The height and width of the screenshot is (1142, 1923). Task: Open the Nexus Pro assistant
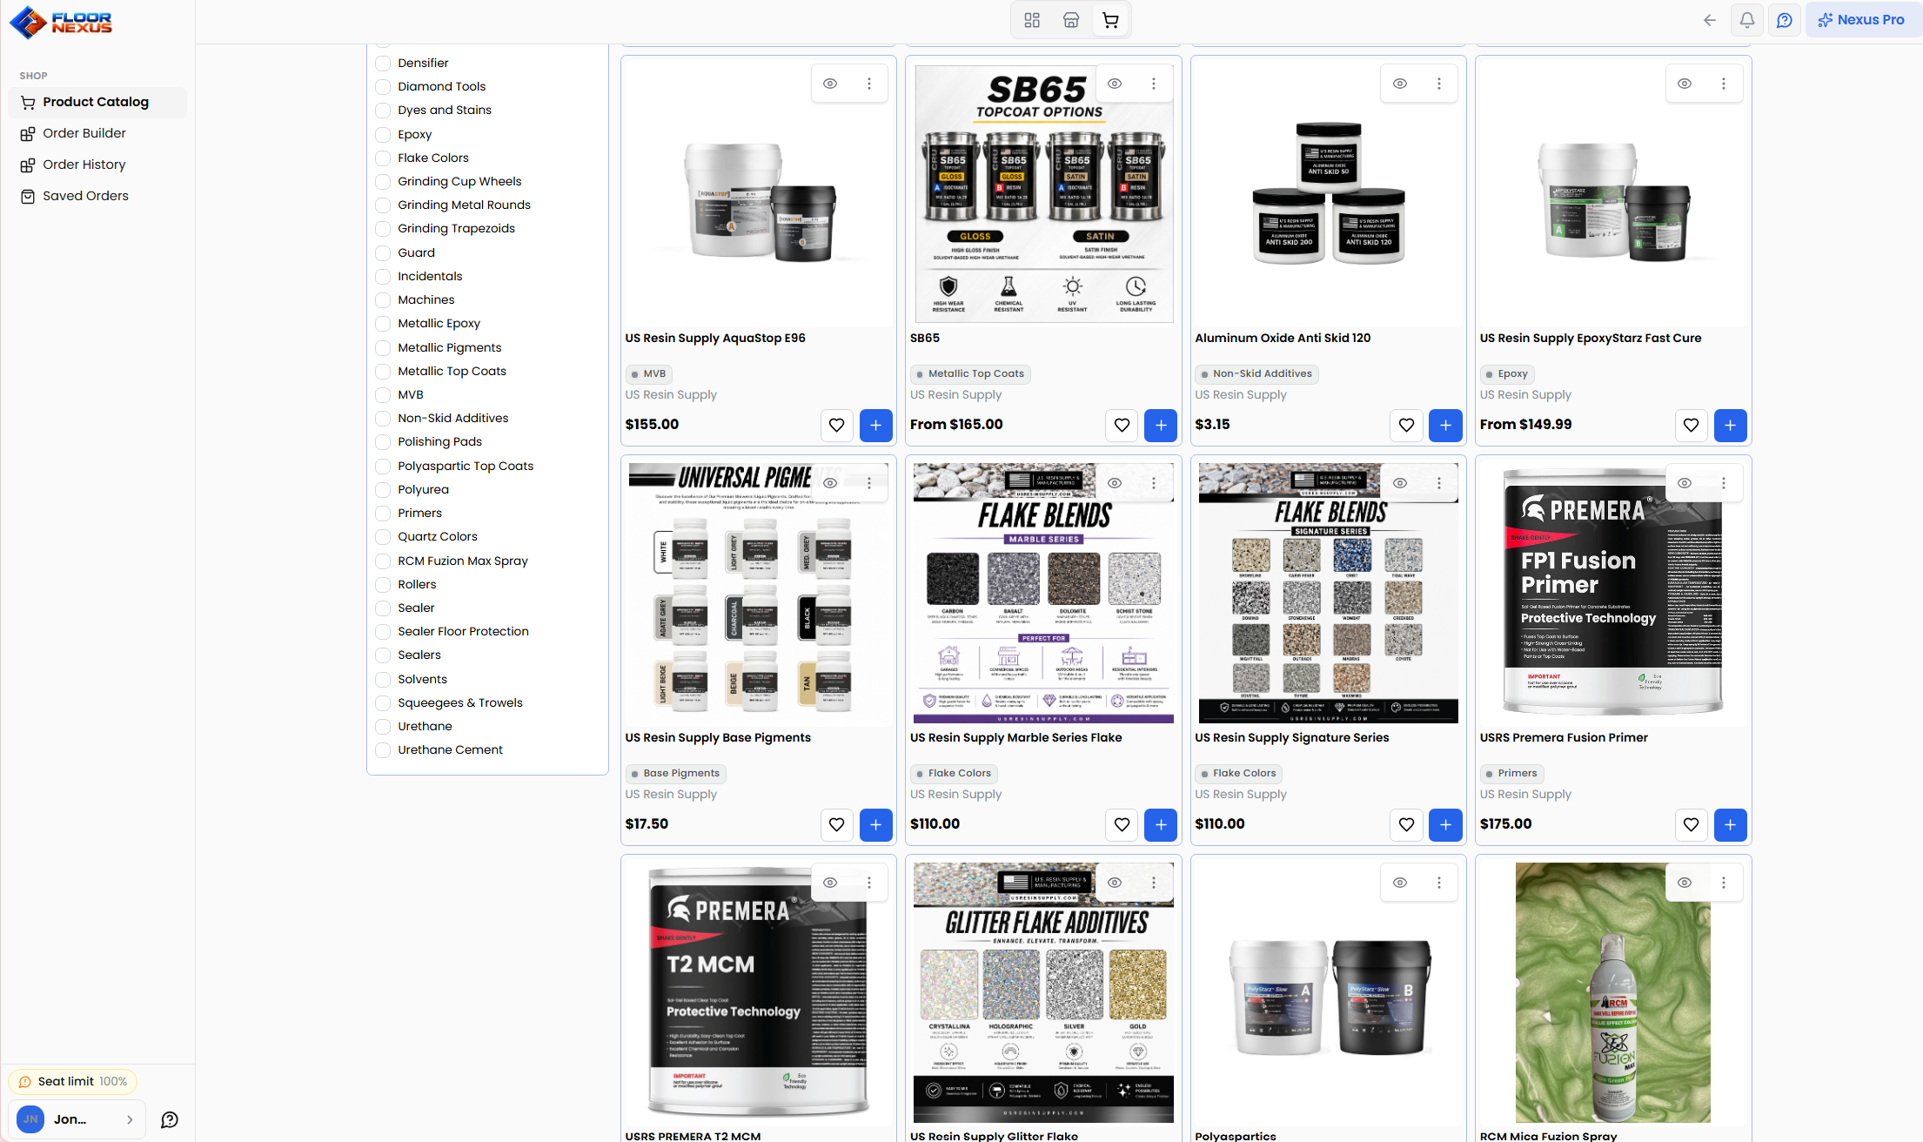(1861, 20)
